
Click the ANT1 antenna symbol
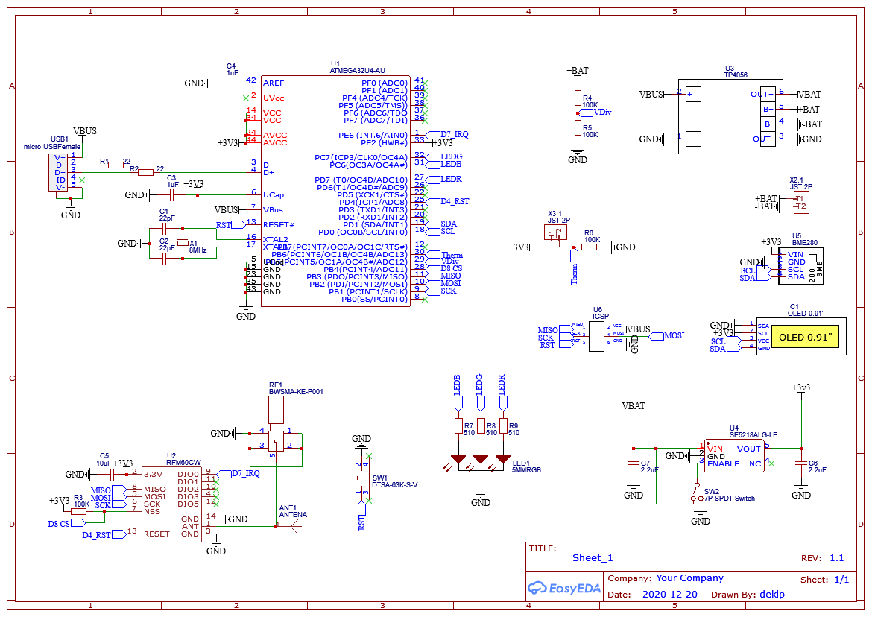point(294,526)
